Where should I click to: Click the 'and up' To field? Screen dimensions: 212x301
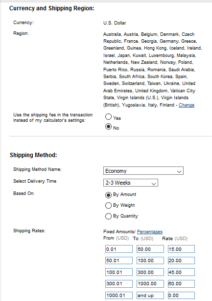(150, 295)
